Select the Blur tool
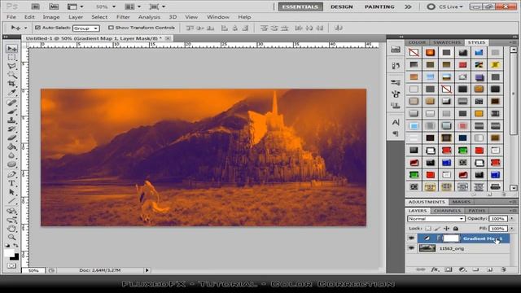 12,155
